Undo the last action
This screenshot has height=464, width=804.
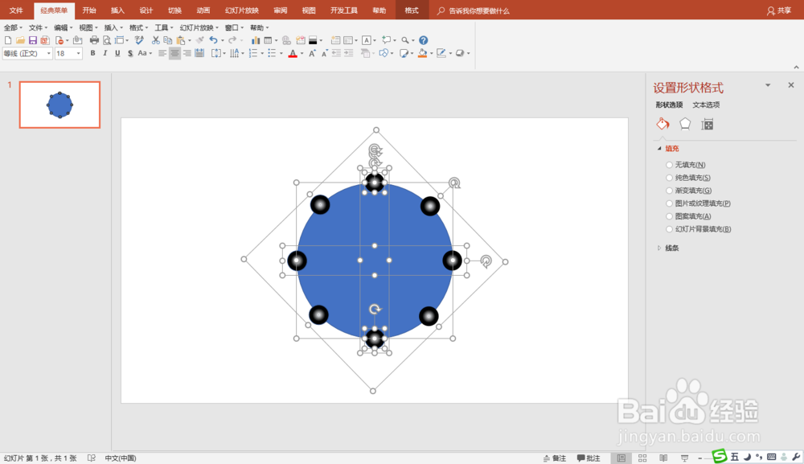[213, 40]
